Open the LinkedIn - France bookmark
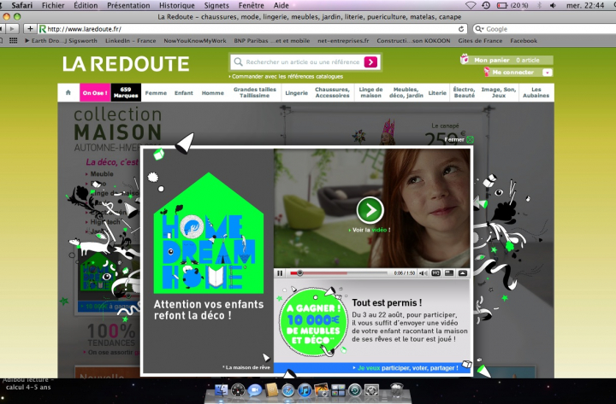 (x=130, y=41)
